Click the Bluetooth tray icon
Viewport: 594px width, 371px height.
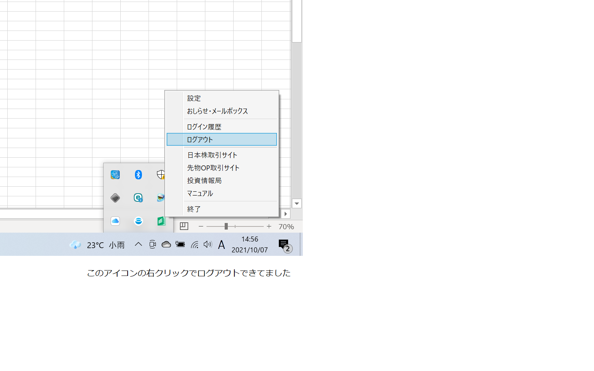pyautogui.click(x=138, y=175)
